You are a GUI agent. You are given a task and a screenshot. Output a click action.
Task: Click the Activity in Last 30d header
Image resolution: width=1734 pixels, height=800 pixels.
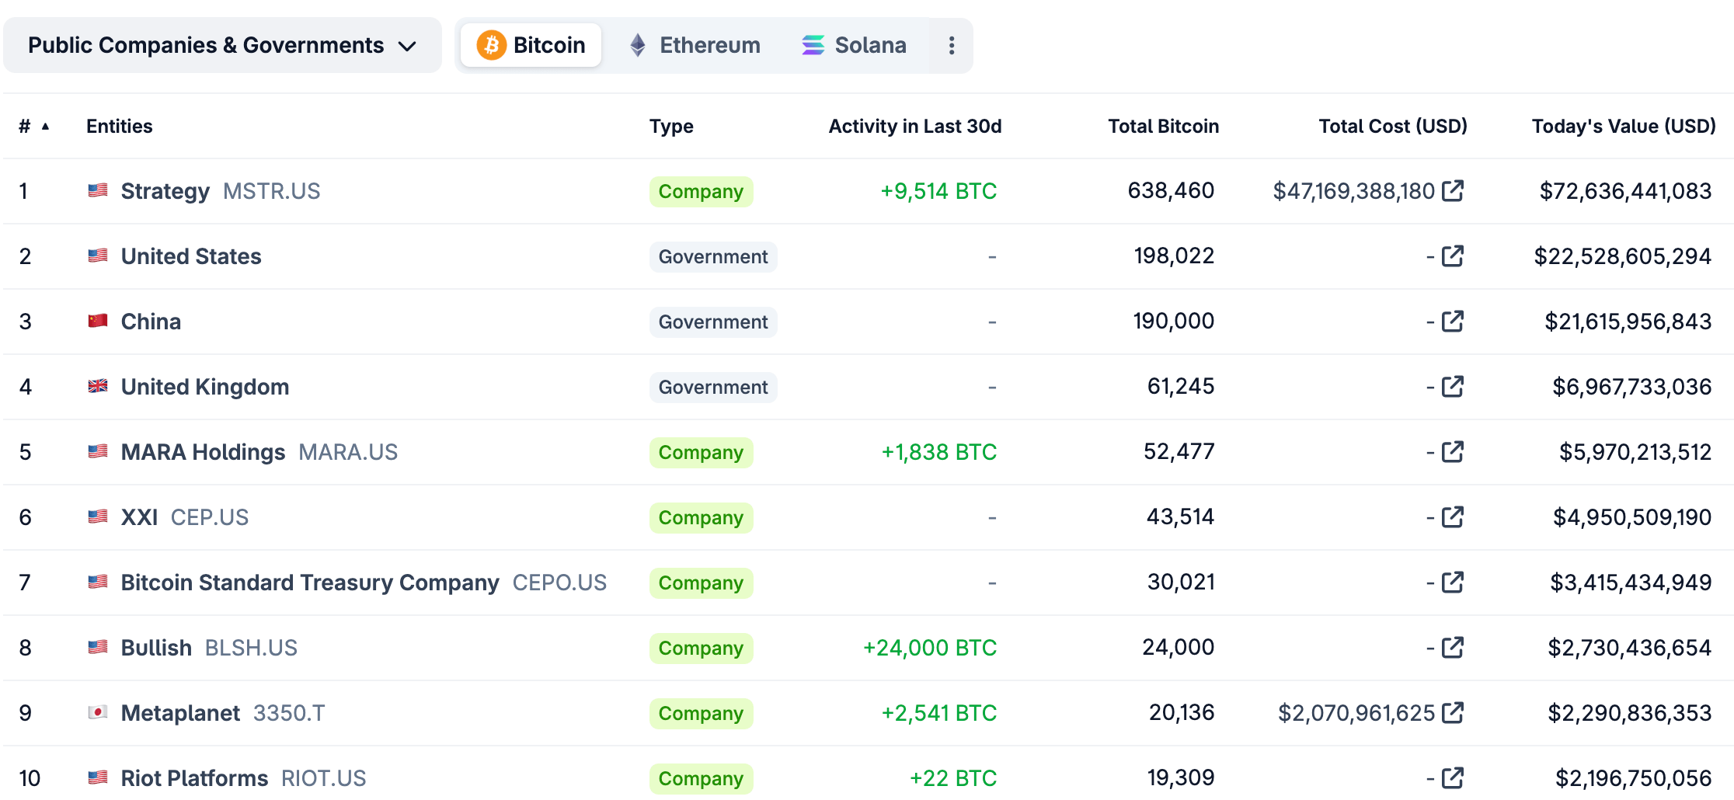pos(914,126)
